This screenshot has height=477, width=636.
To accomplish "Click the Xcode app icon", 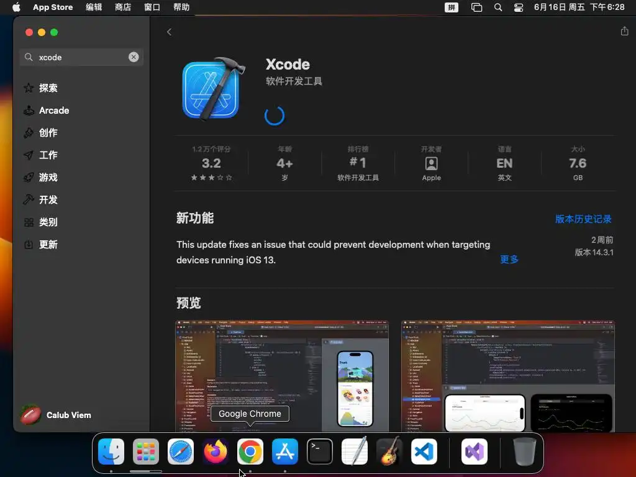I will coord(212,89).
